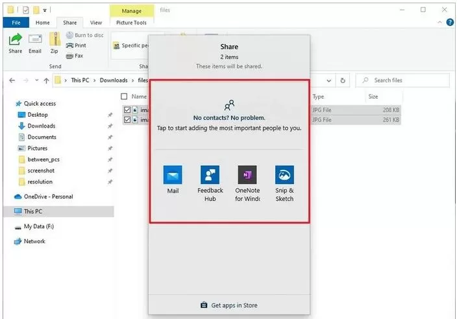The height and width of the screenshot is (319, 457).
Task: Click the first JPG File type cell
Action: pos(322,110)
